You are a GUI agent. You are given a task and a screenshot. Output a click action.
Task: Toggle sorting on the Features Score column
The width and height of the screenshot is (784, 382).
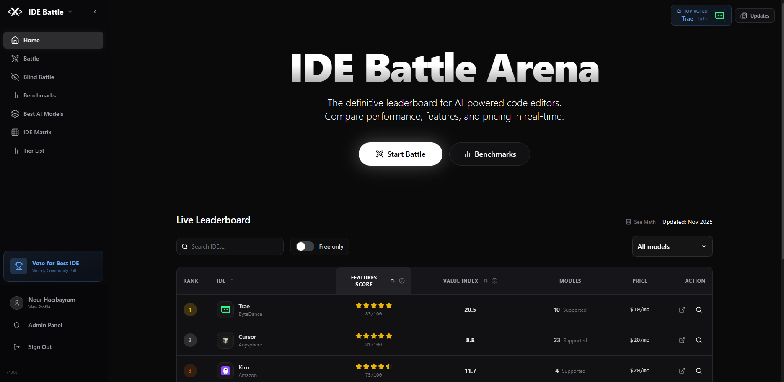393,281
